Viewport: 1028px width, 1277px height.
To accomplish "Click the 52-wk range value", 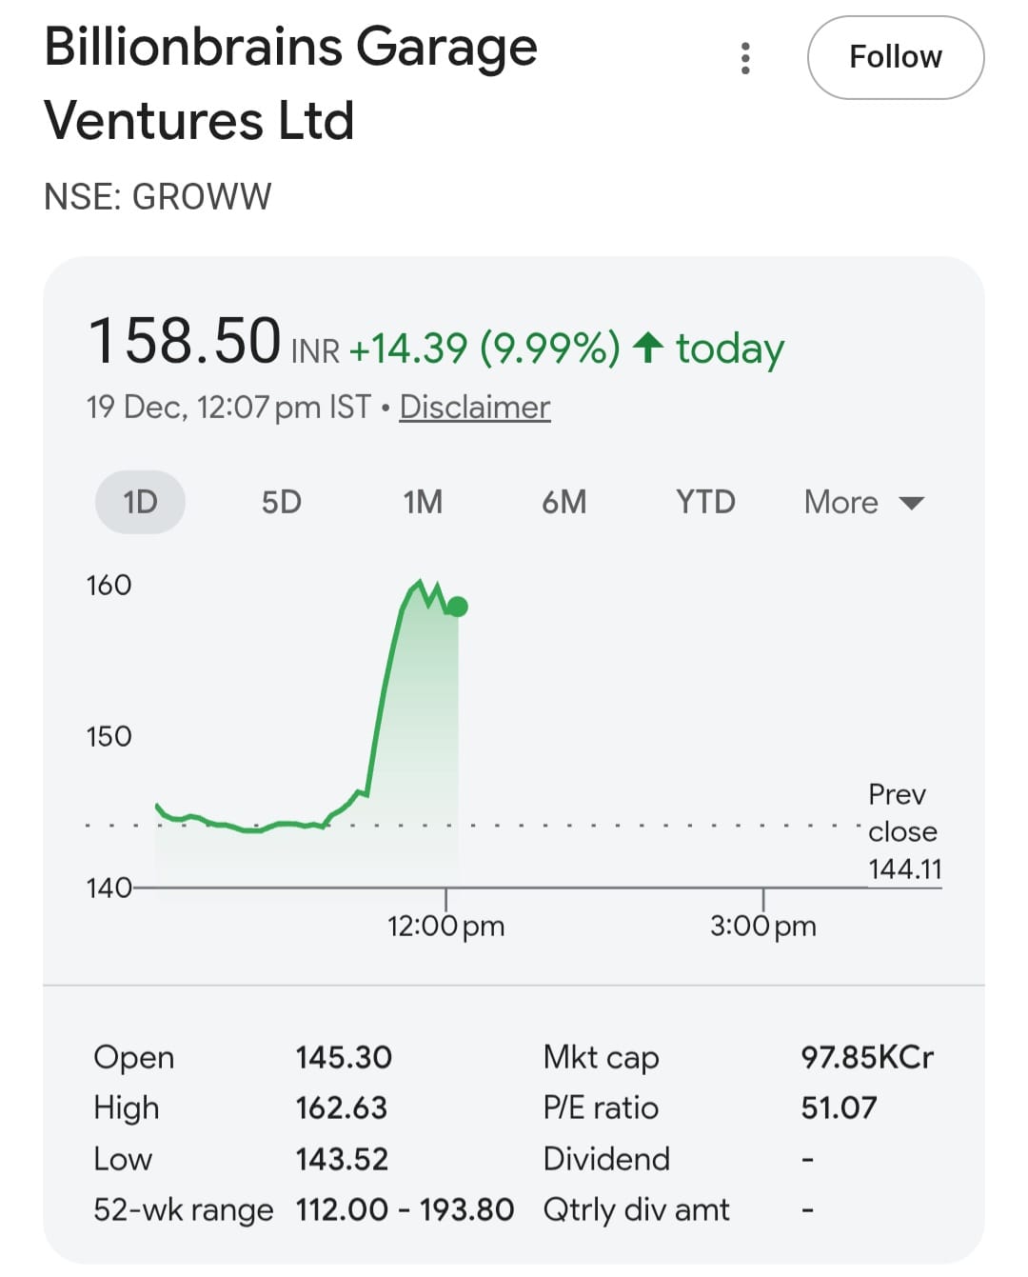I will [405, 1209].
